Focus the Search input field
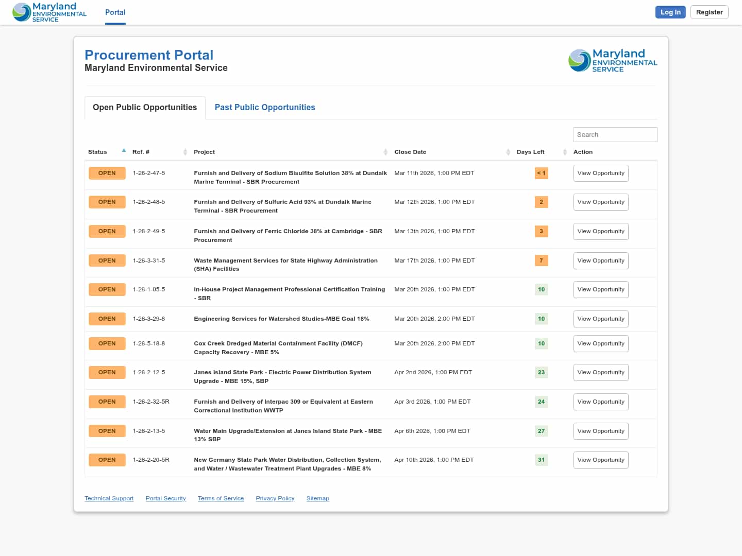Viewport: 742px width, 556px height. coord(615,134)
